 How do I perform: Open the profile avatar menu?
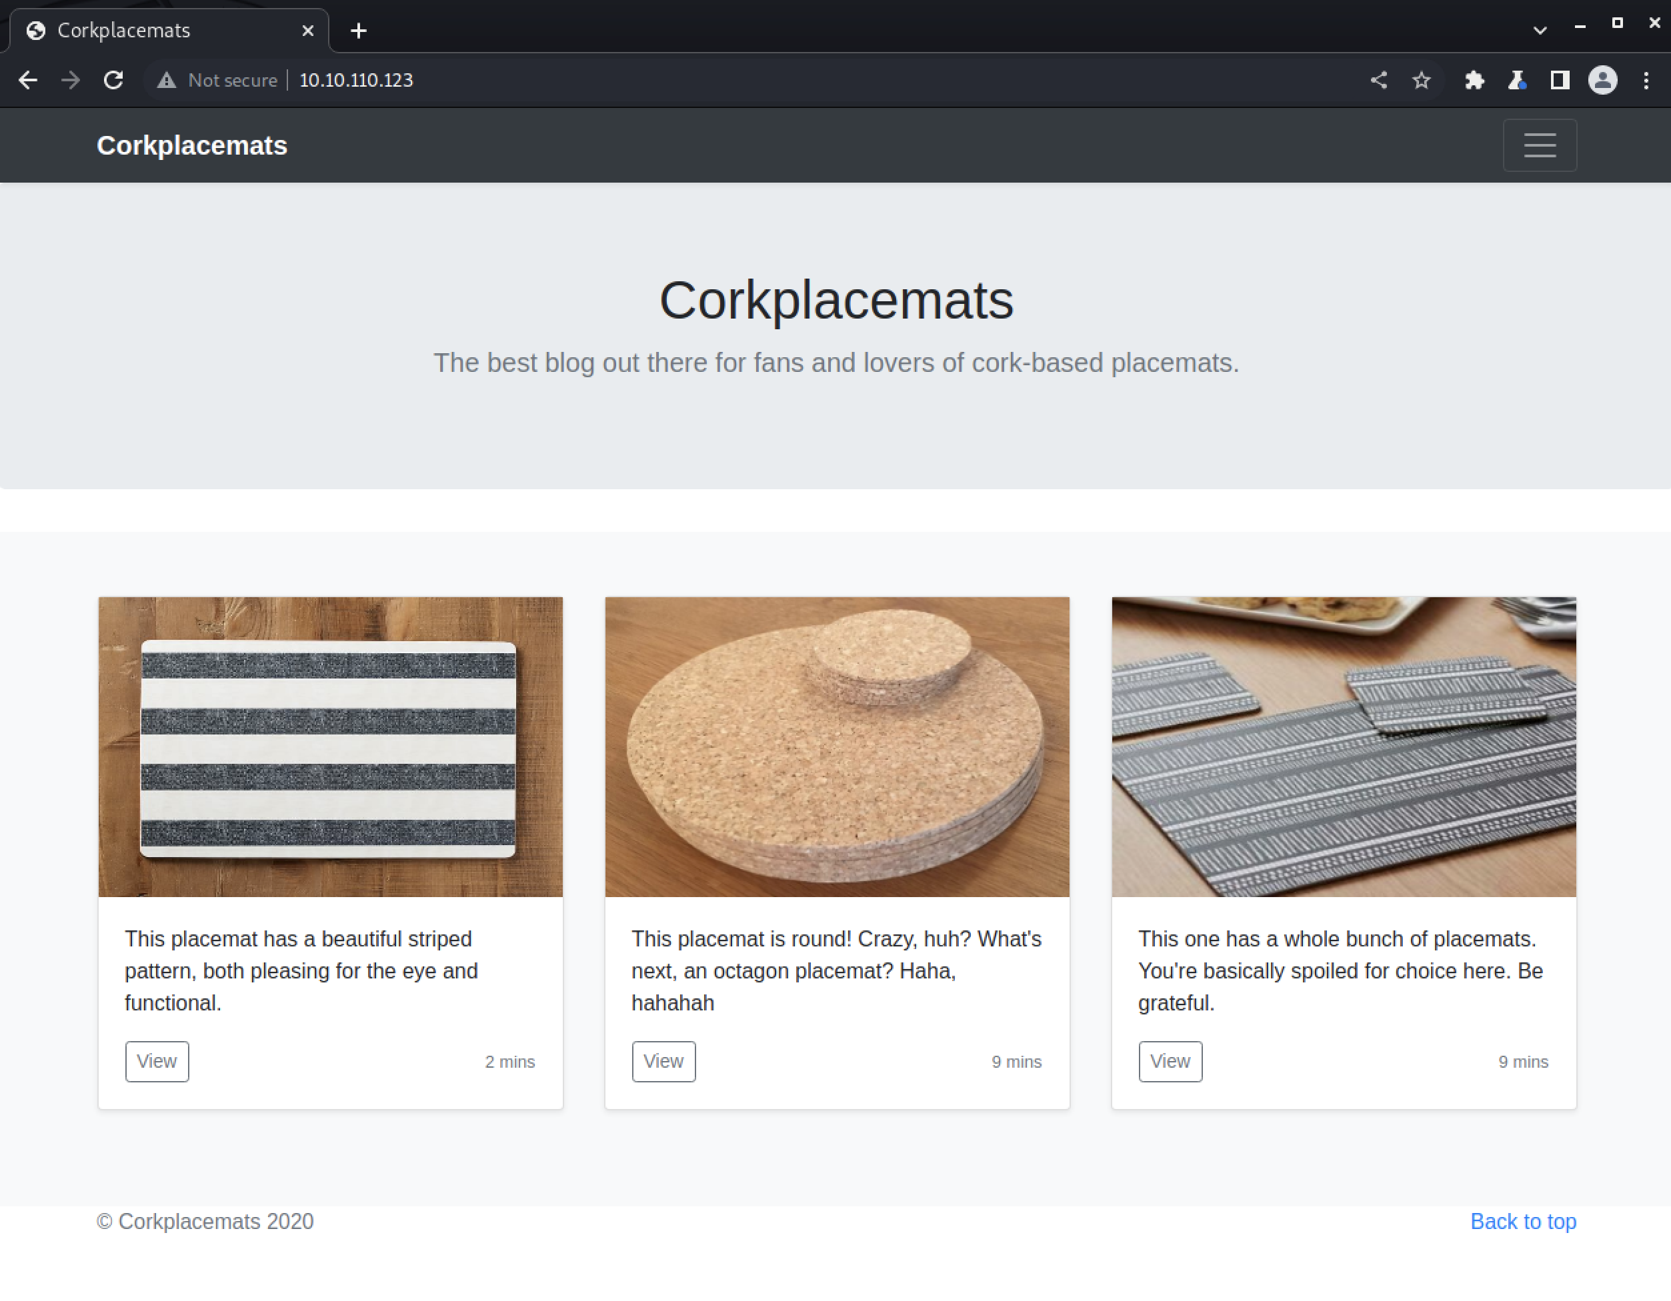pos(1603,80)
